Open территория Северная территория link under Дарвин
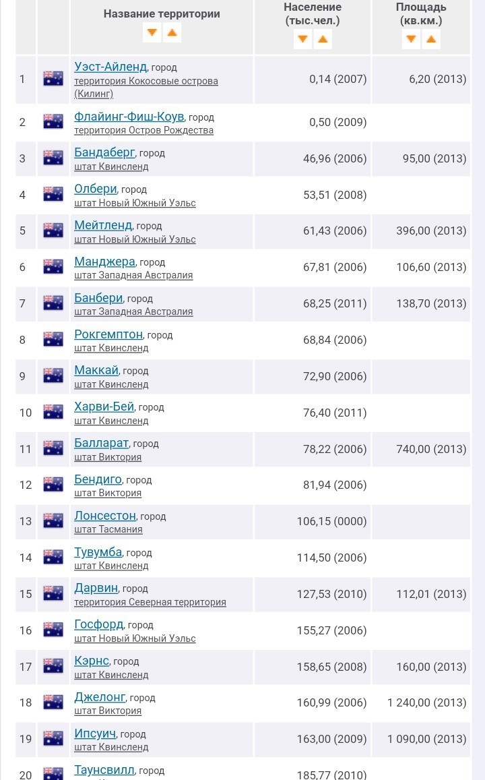This screenshot has width=485, height=780. tap(150, 602)
